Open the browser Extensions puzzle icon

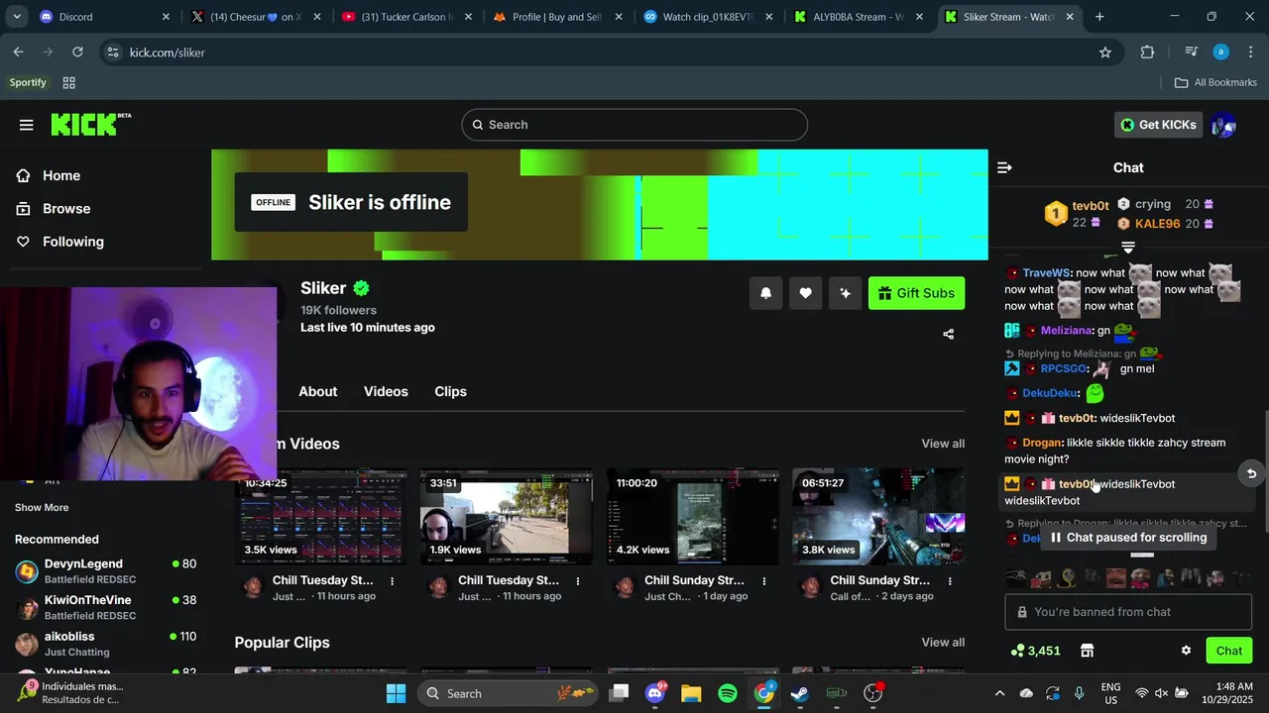coord(1148,52)
